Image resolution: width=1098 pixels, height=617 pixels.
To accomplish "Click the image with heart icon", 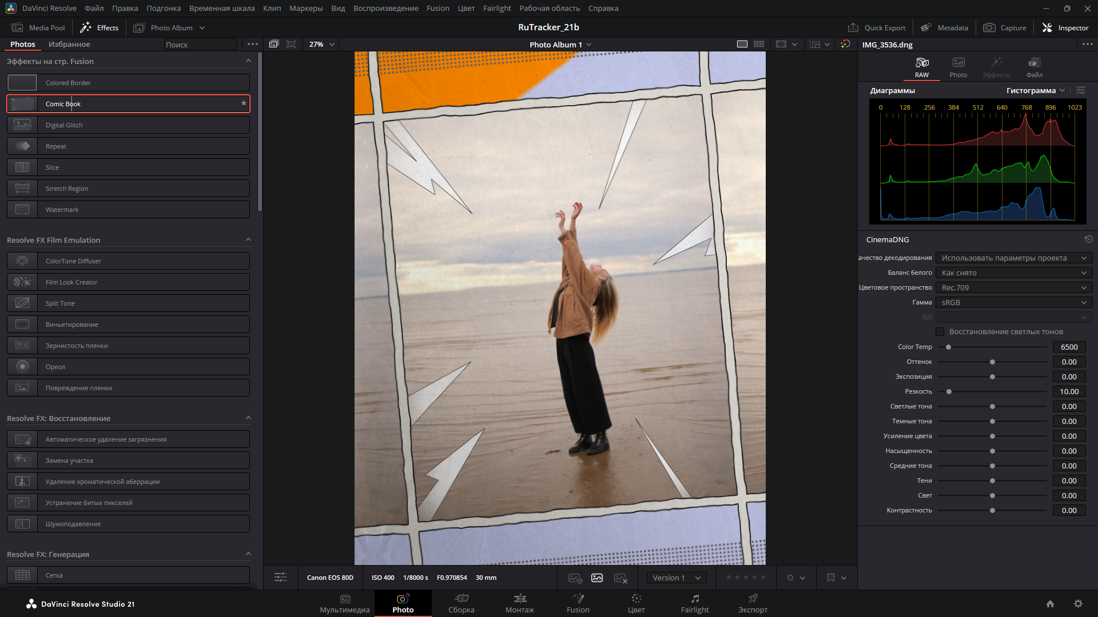I will (x=575, y=578).
